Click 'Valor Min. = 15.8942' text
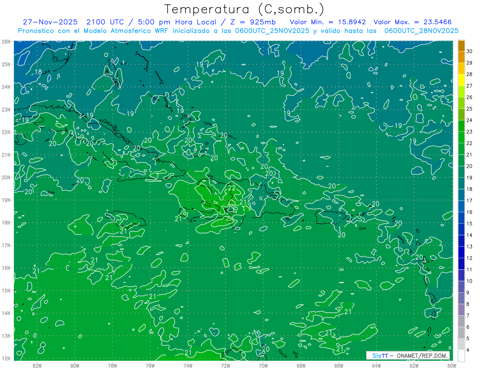Screen dimensions: 480x371 click(x=328, y=22)
